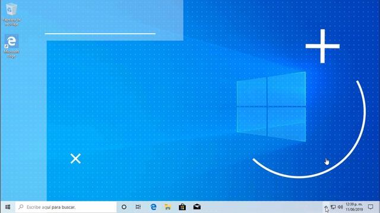
Task: Open the clock showing 12:39 p. m.
Action: (354, 207)
